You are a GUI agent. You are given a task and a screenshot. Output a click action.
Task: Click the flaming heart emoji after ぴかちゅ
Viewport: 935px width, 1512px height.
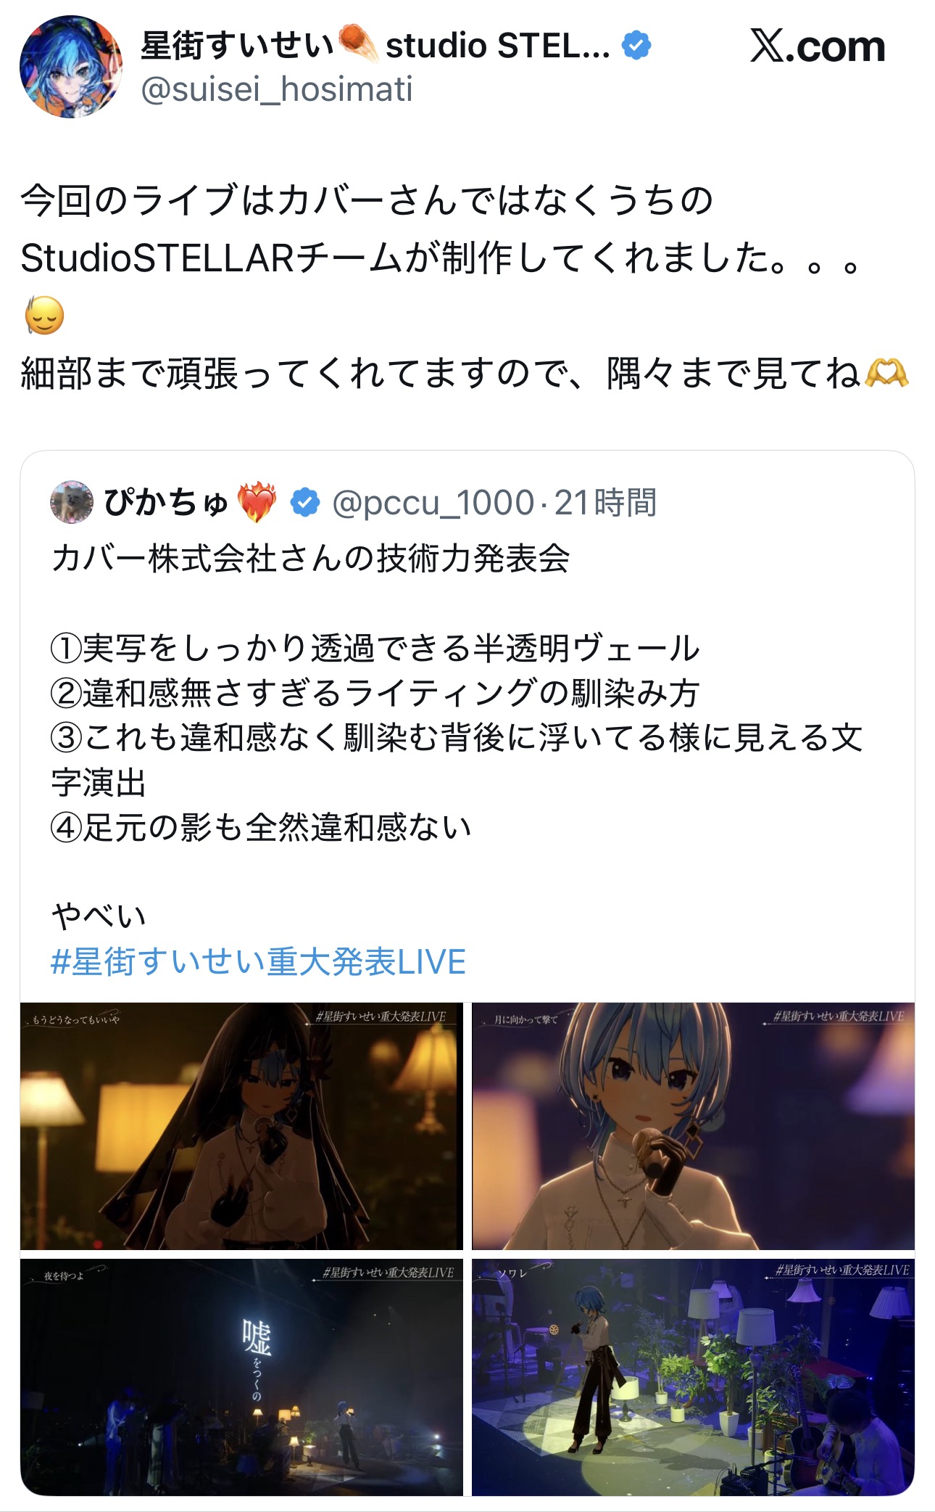pyautogui.click(x=258, y=502)
